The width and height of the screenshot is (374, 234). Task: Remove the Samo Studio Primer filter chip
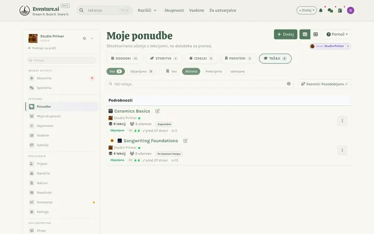[x=348, y=46]
